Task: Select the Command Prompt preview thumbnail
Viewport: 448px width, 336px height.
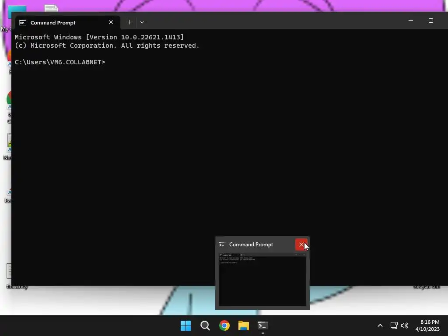Action: pyautogui.click(x=262, y=280)
